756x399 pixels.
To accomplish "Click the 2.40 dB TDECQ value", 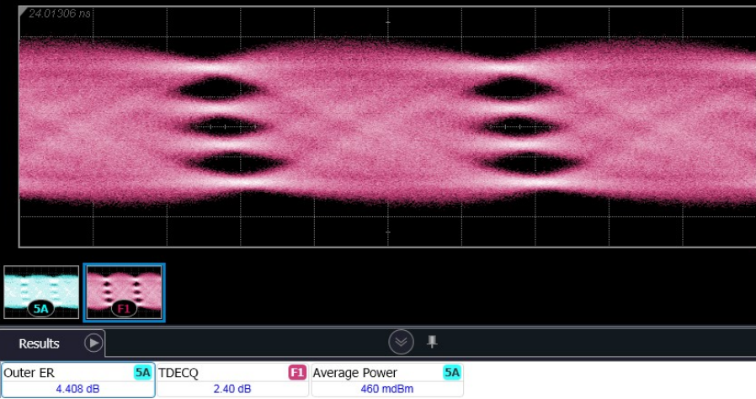I will pos(232,388).
